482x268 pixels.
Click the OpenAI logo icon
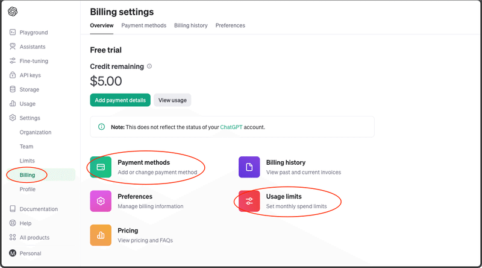point(13,11)
